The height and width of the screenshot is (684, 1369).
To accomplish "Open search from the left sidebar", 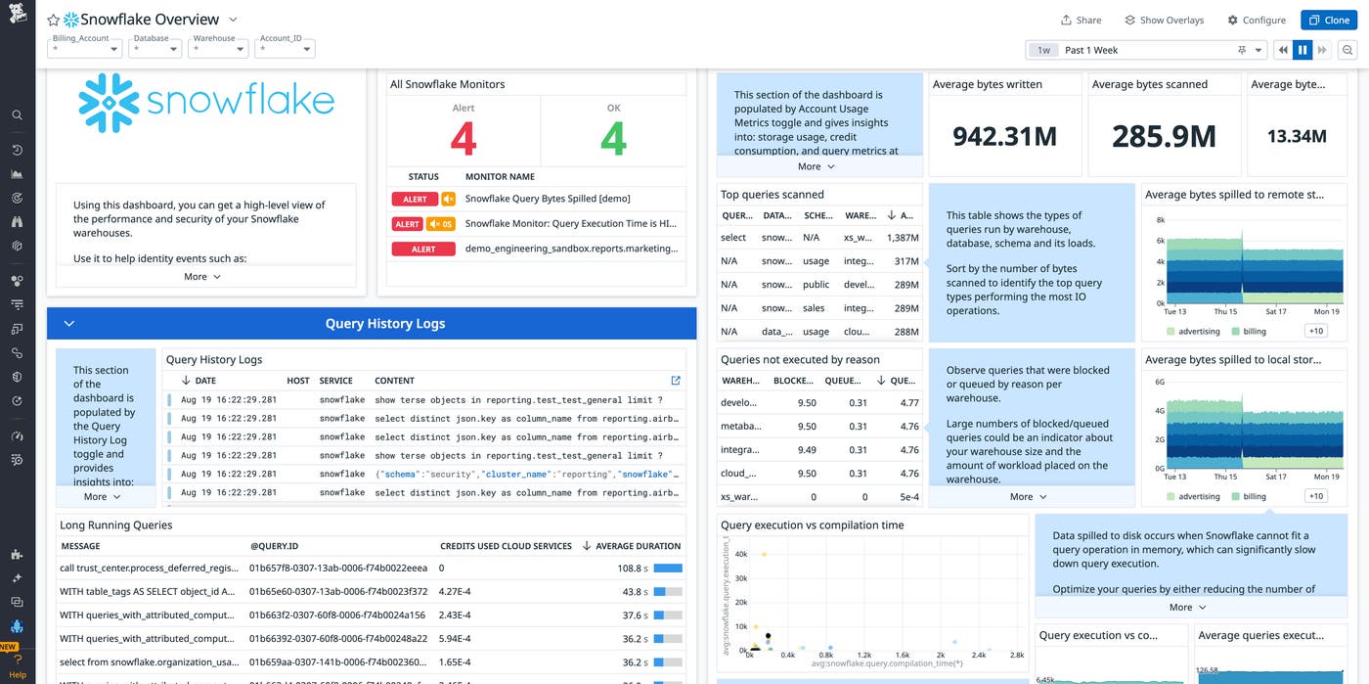I will click(17, 114).
